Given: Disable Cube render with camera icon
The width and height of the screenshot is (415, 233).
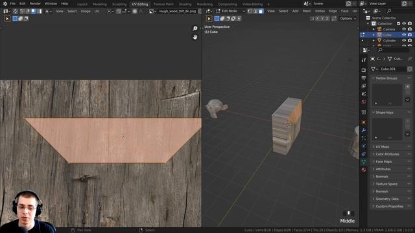Looking at the screenshot, I should [x=410, y=35].
